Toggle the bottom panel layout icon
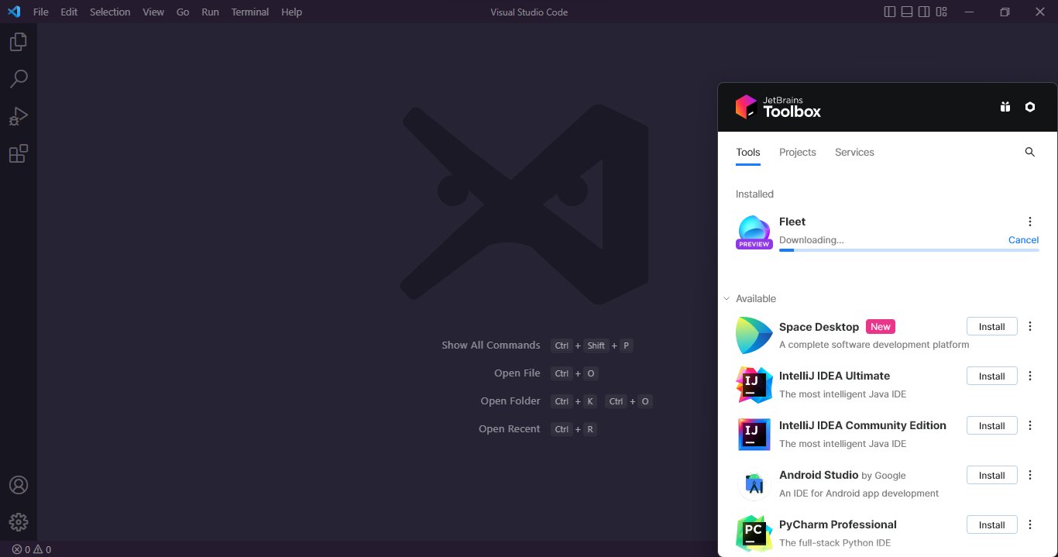The image size is (1058, 557). [907, 12]
